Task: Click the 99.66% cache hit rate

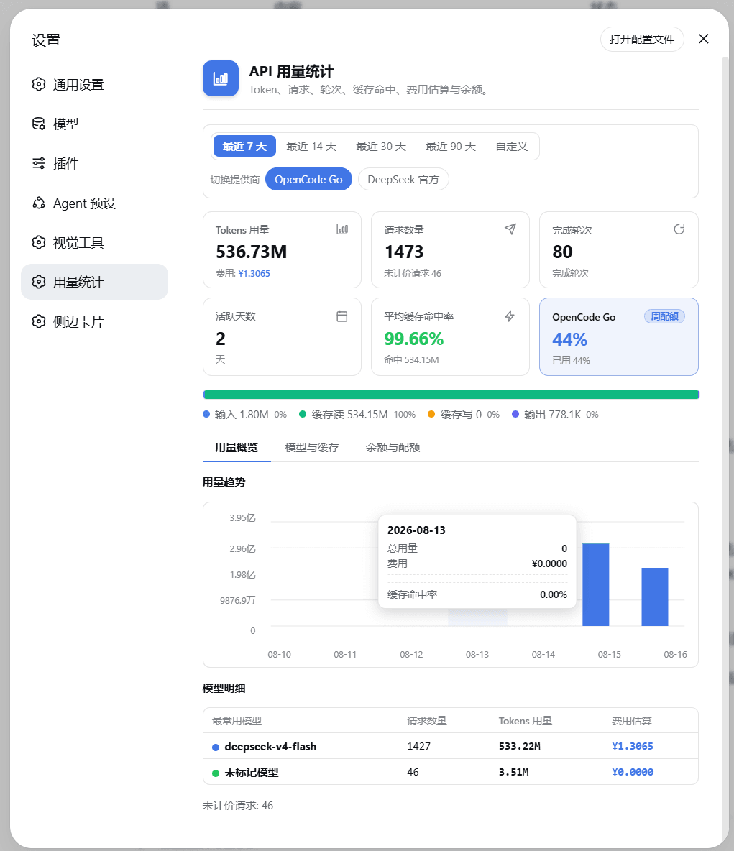Action: 413,339
